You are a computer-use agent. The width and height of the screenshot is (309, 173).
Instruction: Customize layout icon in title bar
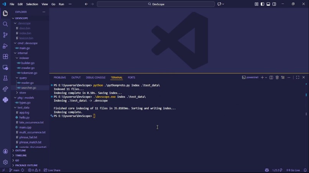pos(256,4)
